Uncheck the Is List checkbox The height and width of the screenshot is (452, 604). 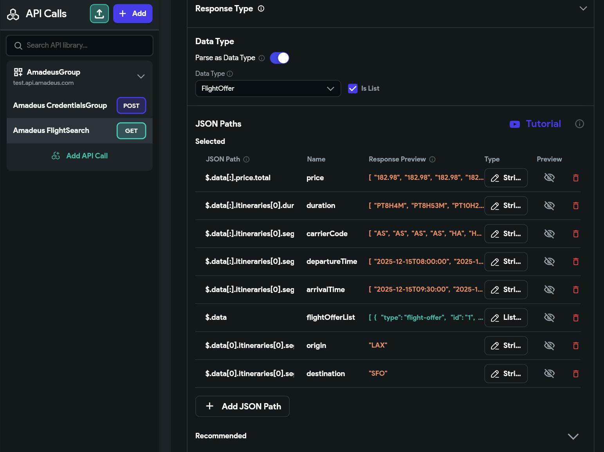(x=353, y=89)
